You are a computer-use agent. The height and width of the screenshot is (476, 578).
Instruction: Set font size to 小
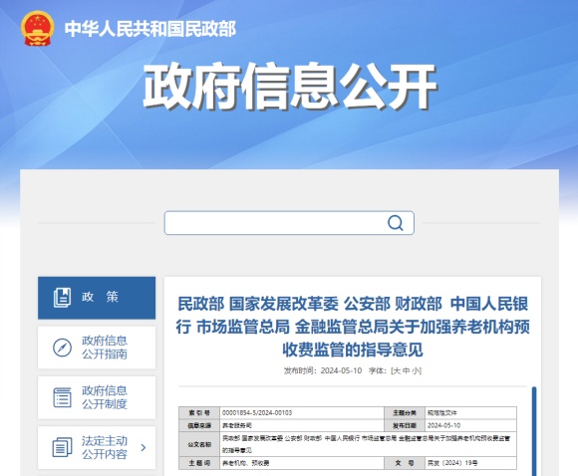click(416, 370)
